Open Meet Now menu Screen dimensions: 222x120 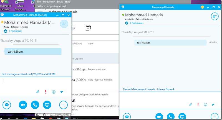click(49, 2)
